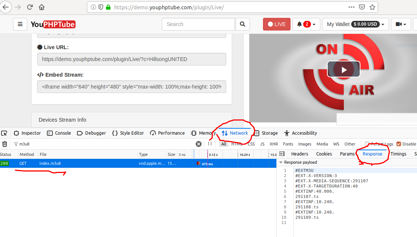Collapse the Response payload section
Screen dimensions: 417x237
pos(281,162)
